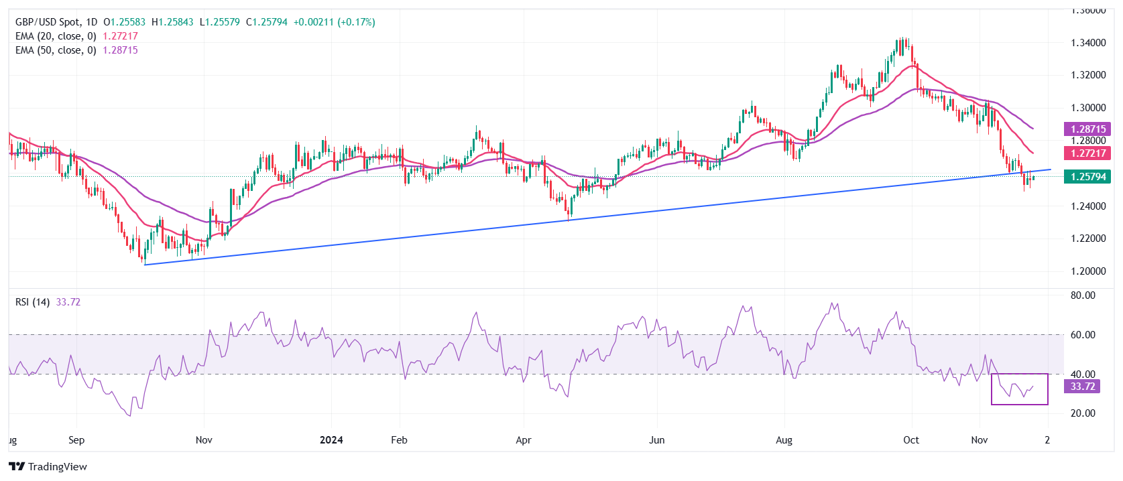
Task: Select the GBP/USD Spot symbol title
Action: click(x=47, y=22)
